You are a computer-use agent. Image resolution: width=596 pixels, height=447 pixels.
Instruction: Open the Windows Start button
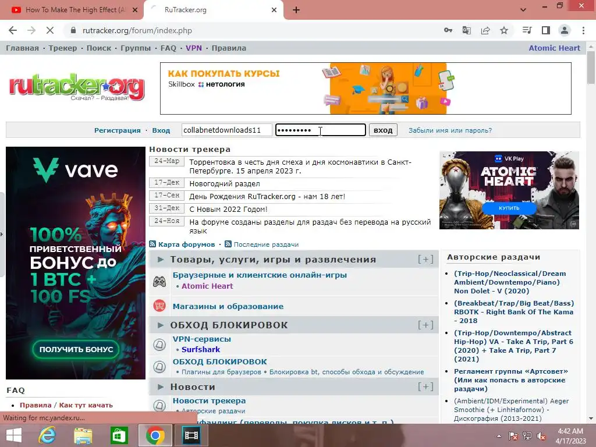tap(14, 435)
